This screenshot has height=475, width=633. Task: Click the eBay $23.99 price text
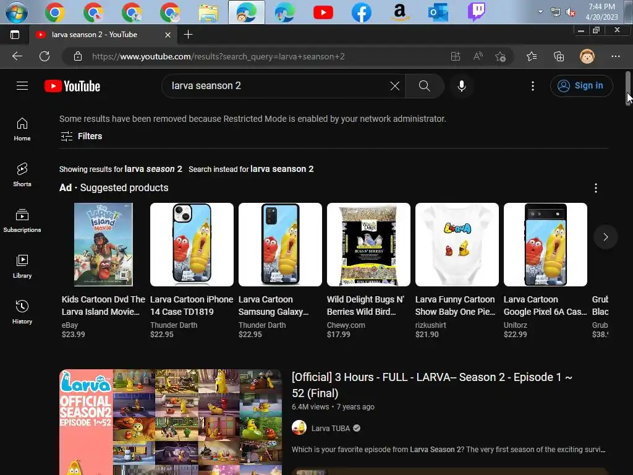pyautogui.click(x=74, y=334)
